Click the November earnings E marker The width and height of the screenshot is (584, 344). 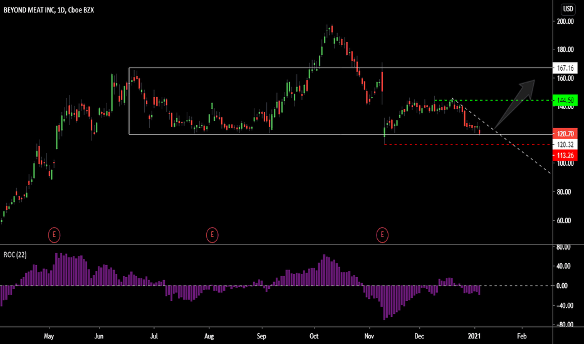point(382,235)
